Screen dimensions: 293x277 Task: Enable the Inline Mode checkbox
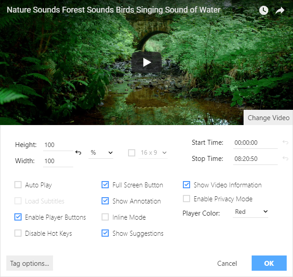coord(105,217)
